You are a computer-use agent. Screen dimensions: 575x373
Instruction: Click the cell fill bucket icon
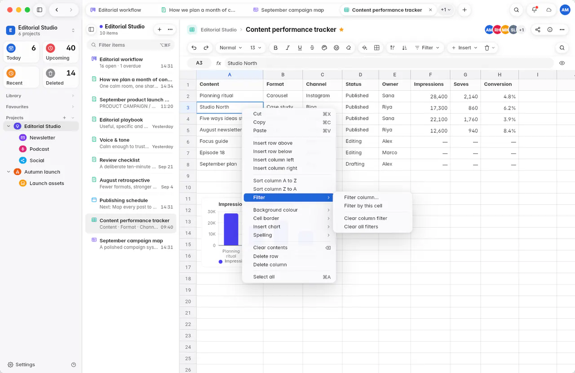[365, 48]
